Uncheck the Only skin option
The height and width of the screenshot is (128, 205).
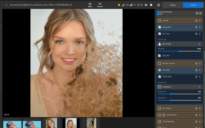pyautogui.click(x=160, y=56)
